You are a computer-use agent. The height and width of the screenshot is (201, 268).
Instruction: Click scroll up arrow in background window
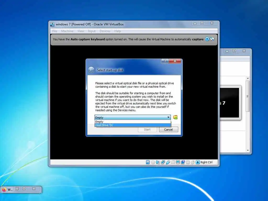pyautogui.click(x=248, y=78)
